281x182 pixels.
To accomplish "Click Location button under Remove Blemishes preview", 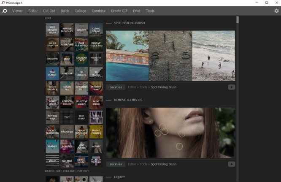I will (116, 164).
